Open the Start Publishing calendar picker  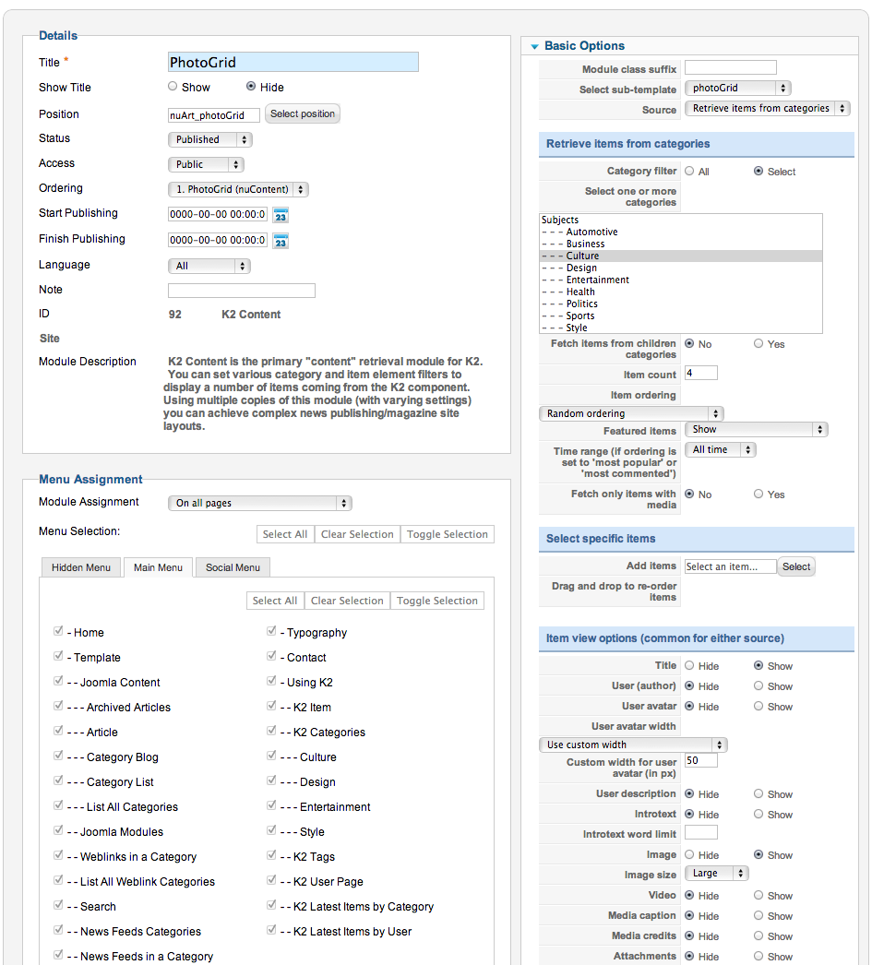tap(281, 215)
